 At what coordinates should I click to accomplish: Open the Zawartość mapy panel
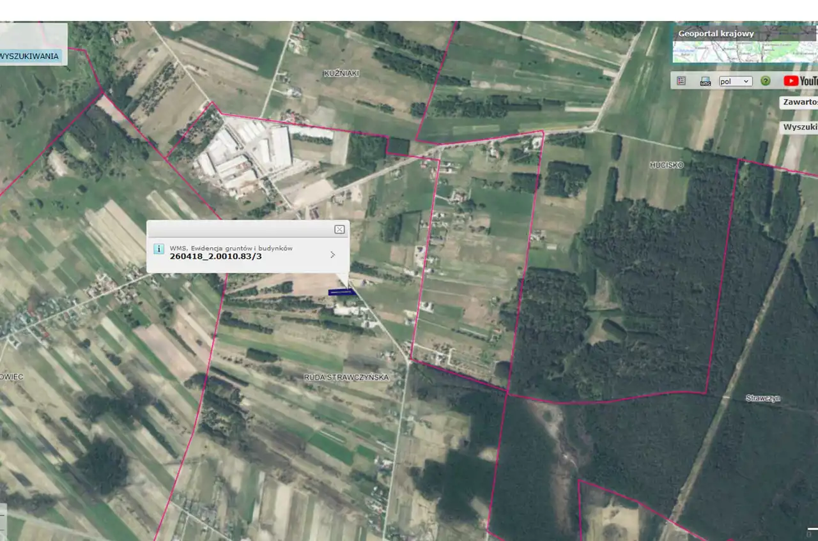click(x=799, y=102)
